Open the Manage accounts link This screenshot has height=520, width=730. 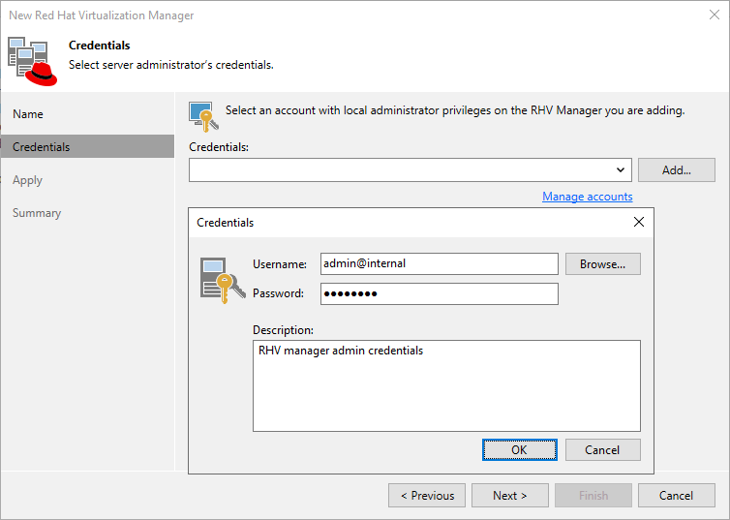click(587, 197)
